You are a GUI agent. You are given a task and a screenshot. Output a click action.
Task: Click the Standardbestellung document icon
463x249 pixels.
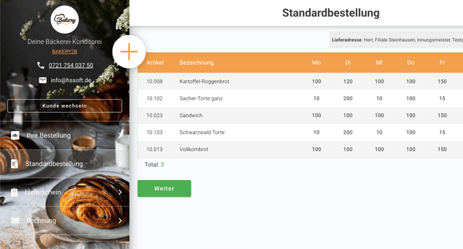tap(15, 163)
